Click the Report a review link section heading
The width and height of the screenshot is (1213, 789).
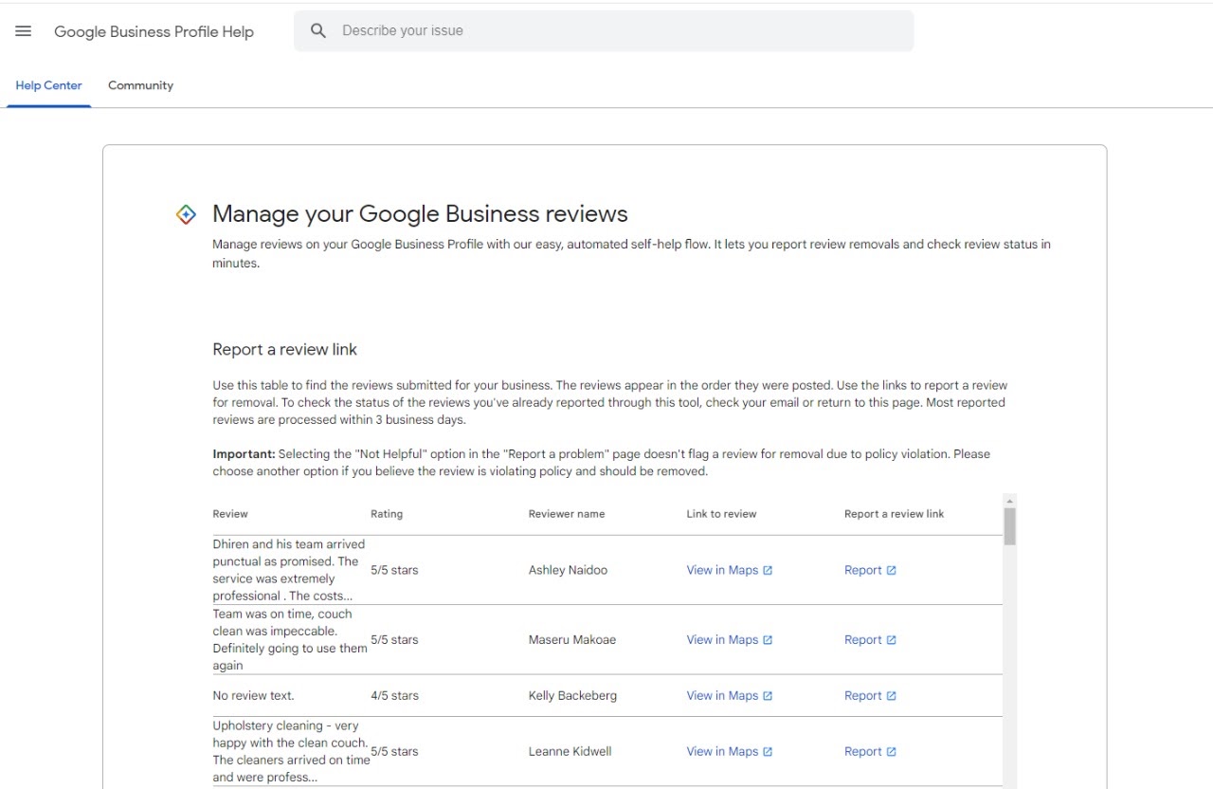pyautogui.click(x=284, y=349)
